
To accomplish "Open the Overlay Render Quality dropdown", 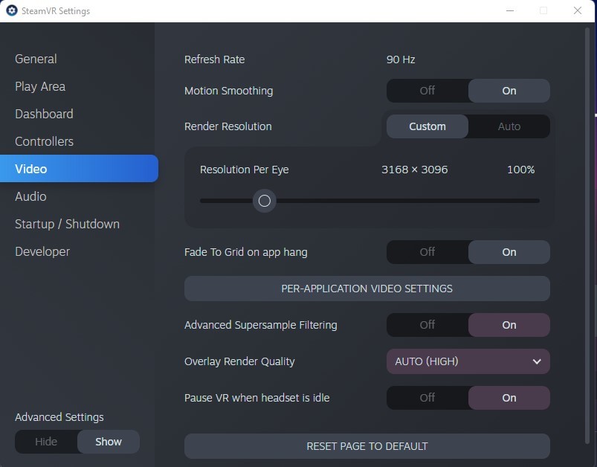I will coord(468,361).
